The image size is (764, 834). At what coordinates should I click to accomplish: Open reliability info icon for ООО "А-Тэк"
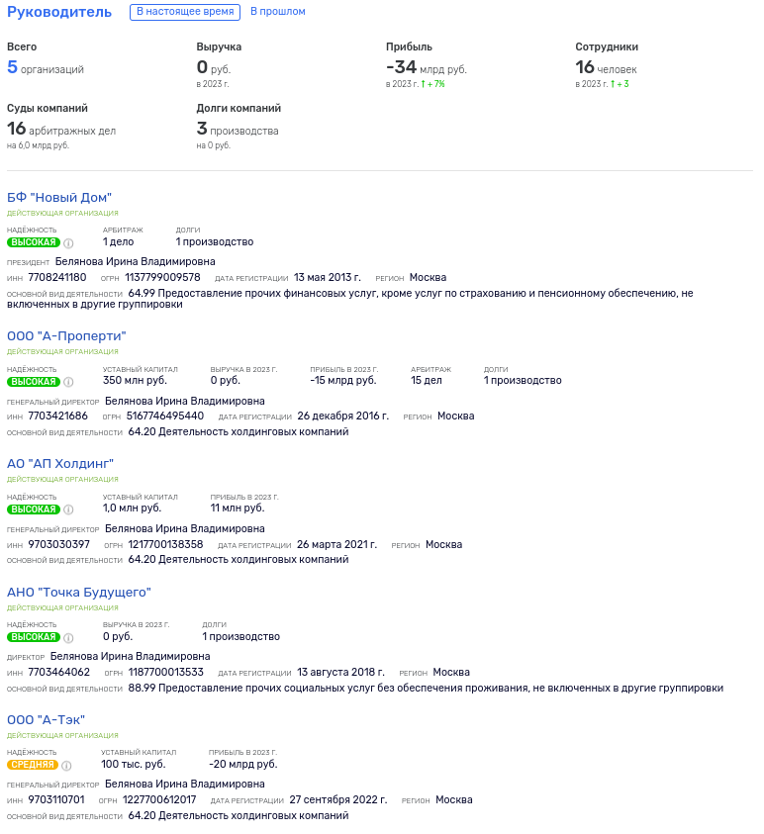[66, 766]
